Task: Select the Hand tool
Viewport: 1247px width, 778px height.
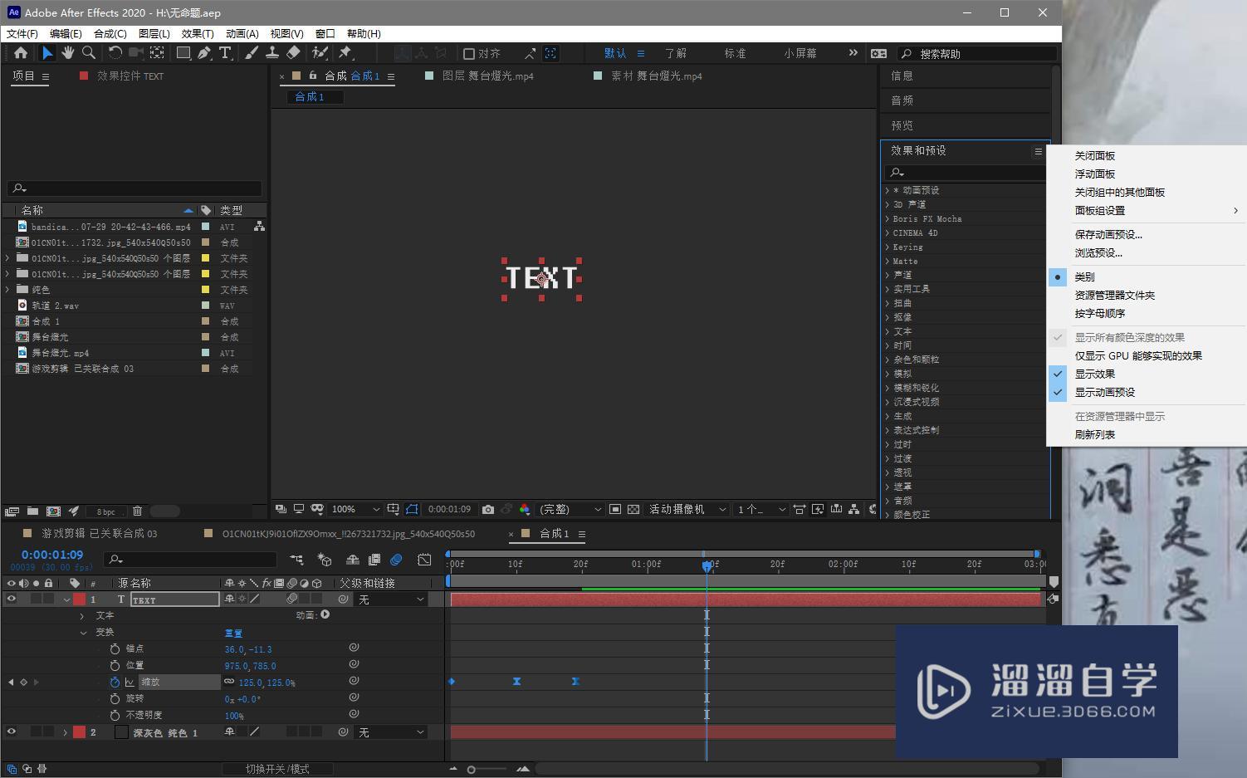Action: 67,53
